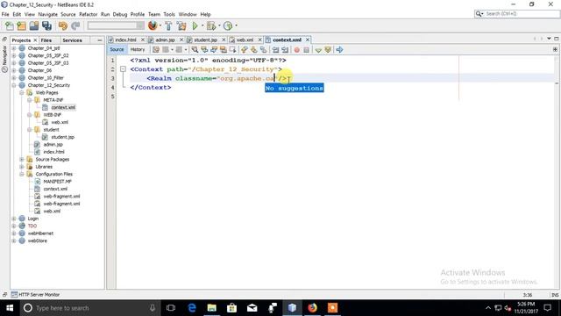Jump to next bookmark icon
The image size is (561, 316).
tap(254, 50)
